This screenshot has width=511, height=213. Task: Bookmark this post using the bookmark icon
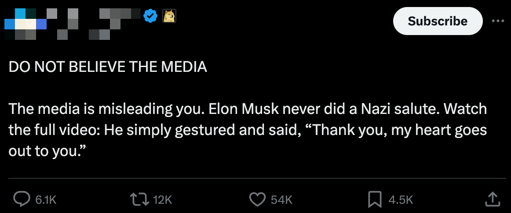374,199
